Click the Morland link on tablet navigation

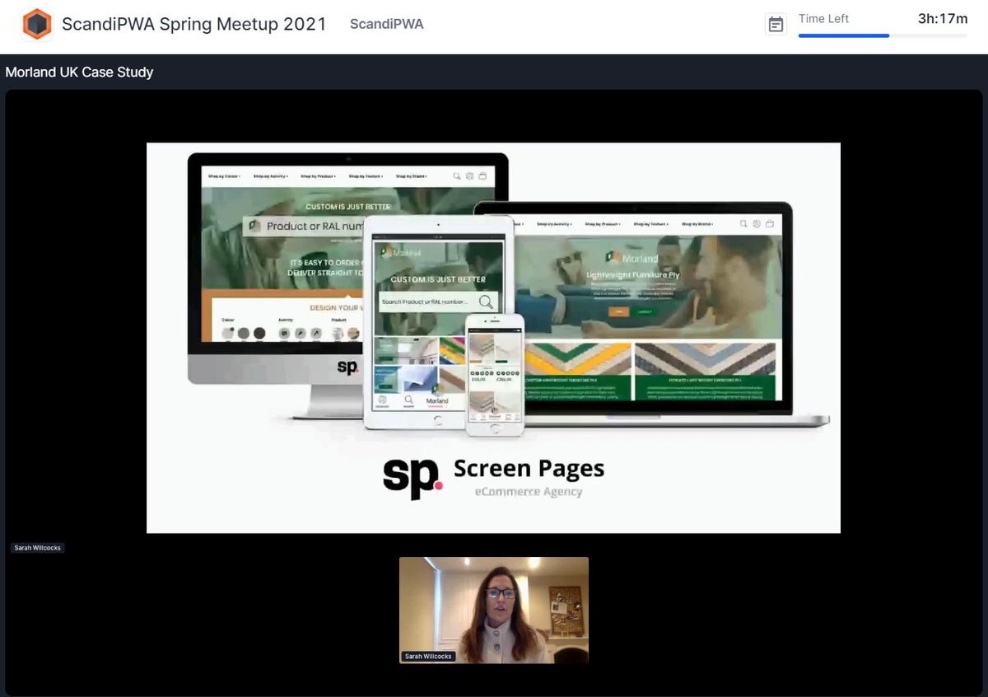(x=438, y=401)
